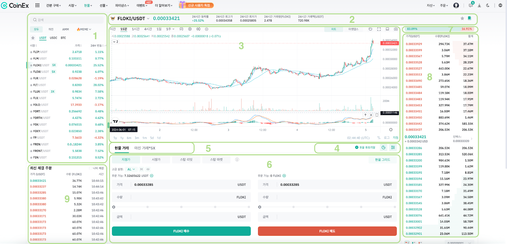Click the plus next to available USDT
Viewport: 507px width, 244px height.
[x=151, y=176]
